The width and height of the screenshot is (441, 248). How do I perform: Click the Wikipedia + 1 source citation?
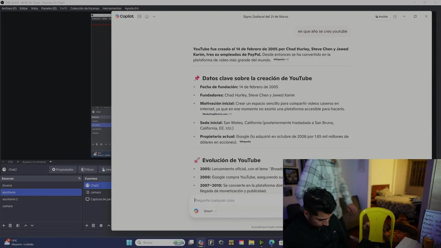point(281,60)
